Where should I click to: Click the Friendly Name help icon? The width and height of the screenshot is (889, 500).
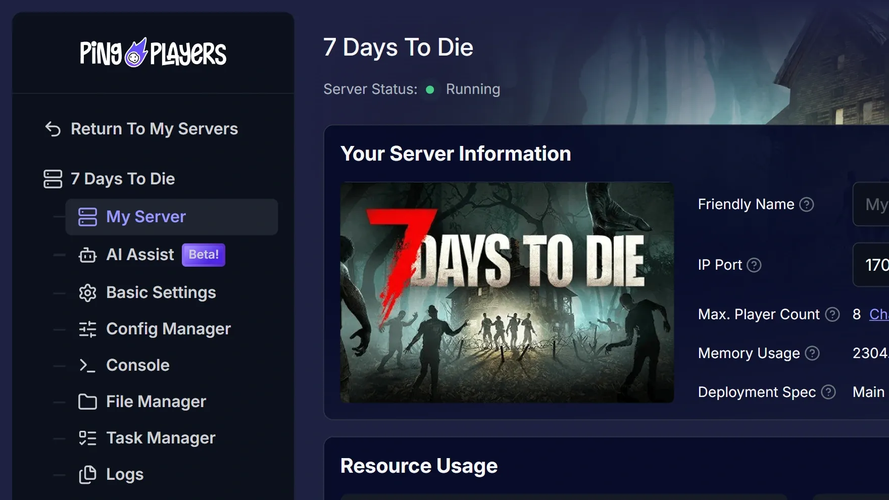coord(807,205)
